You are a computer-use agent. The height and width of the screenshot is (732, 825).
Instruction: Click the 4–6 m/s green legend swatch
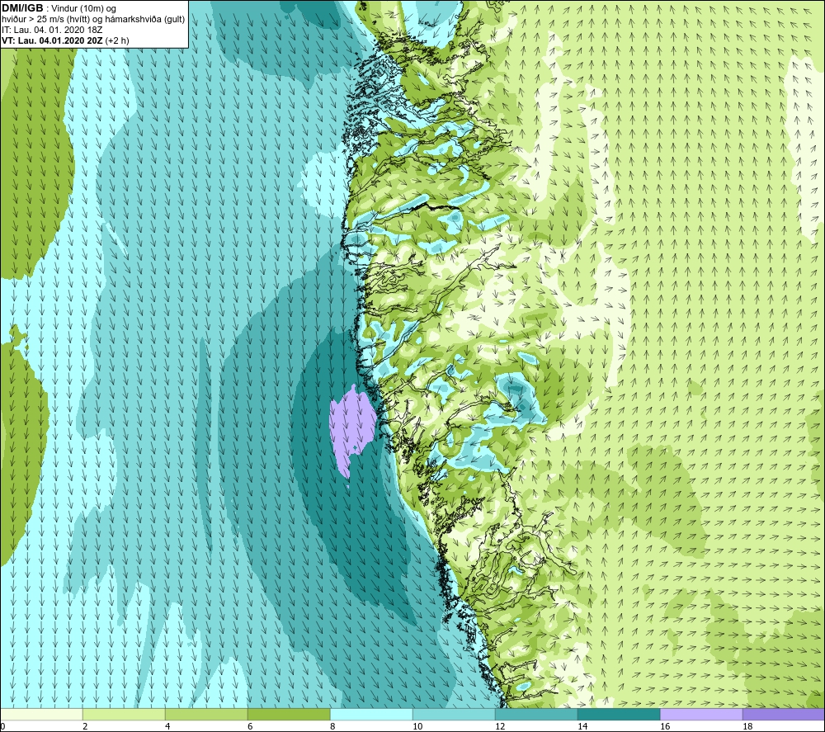(x=206, y=714)
